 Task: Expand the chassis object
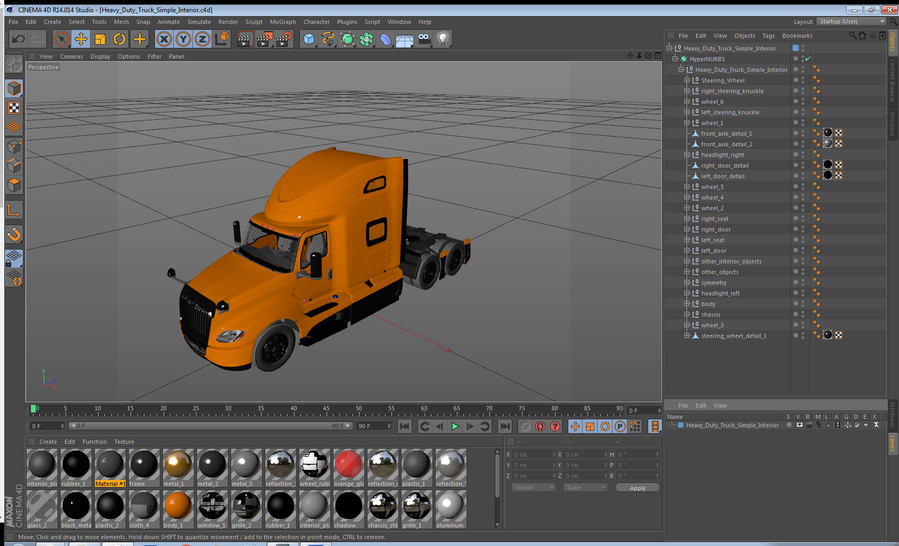coord(687,315)
